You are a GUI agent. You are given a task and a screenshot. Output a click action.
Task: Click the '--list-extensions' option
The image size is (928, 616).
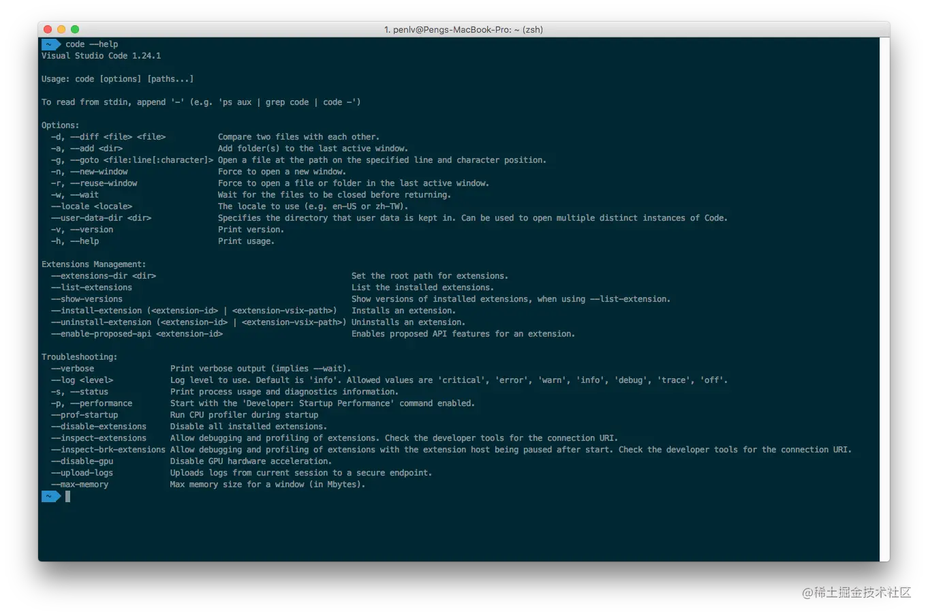point(92,288)
